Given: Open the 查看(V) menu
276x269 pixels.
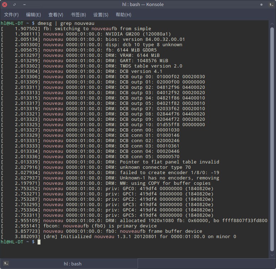Looking at the screenshot, I should click(x=56, y=15).
